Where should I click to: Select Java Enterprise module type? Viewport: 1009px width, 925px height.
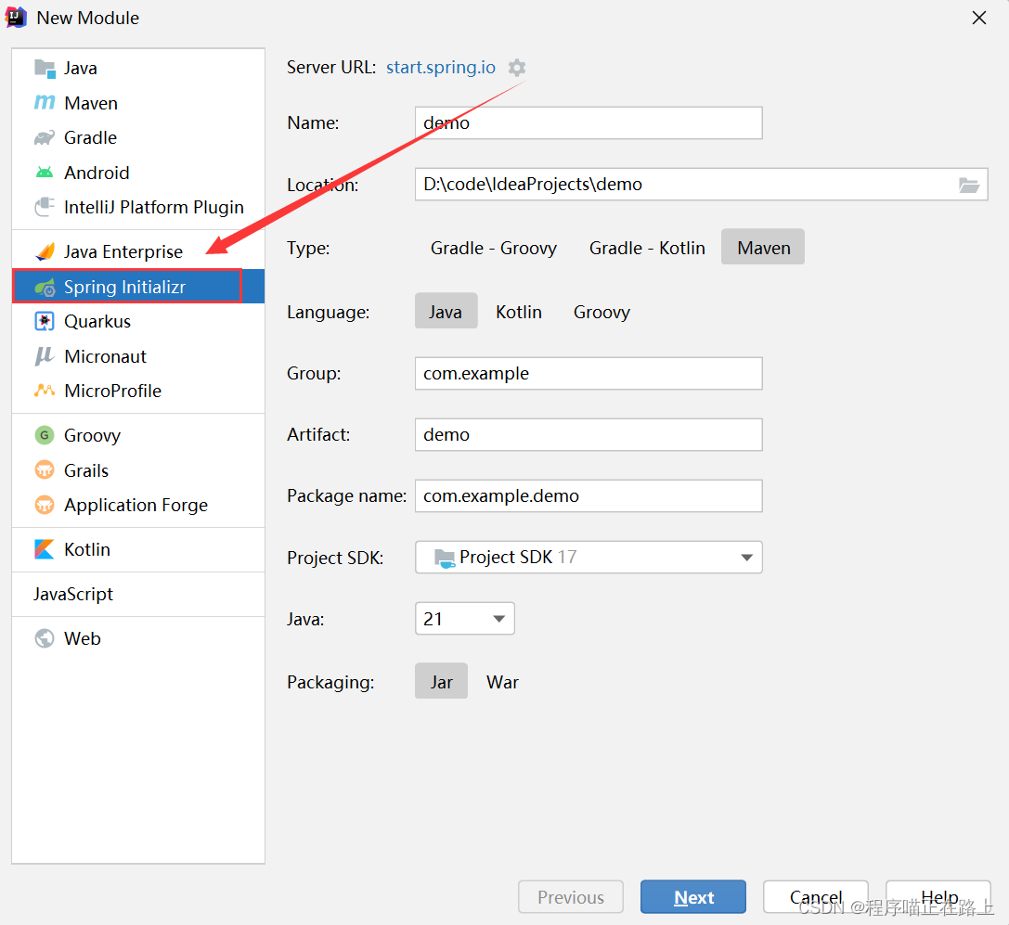pyautogui.click(x=123, y=252)
